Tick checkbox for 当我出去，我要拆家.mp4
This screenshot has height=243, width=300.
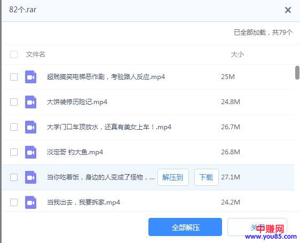tap(14, 202)
